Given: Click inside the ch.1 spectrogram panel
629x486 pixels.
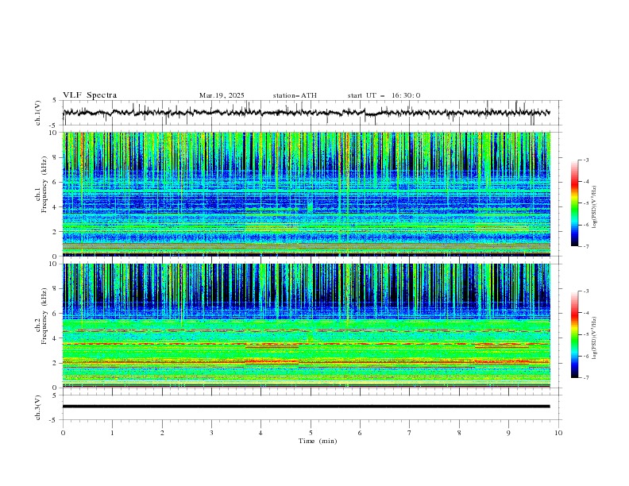Looking at the screenshot, I should 306,194.
